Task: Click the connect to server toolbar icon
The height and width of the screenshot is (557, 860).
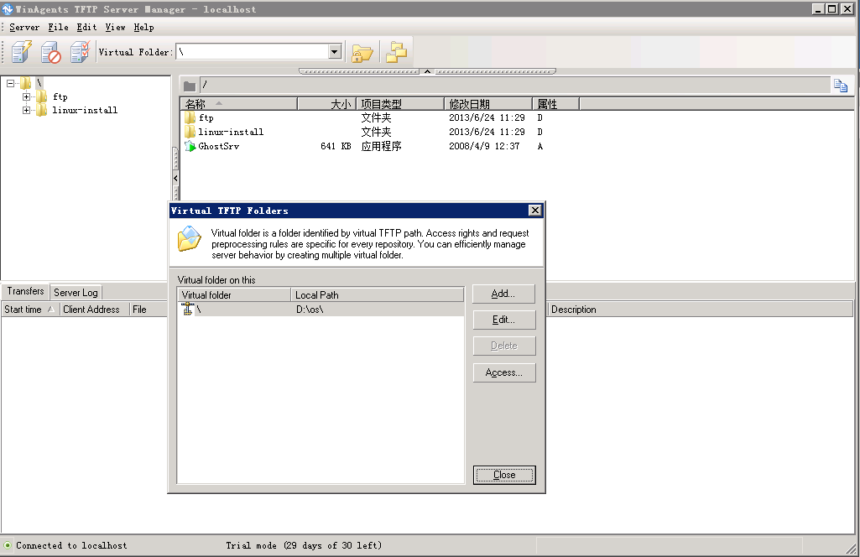Action: pyautogui.click(x=21, y=53)
